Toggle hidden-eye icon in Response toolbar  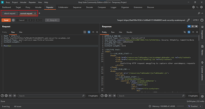184,32
